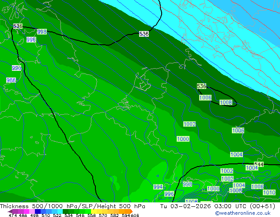This screenshot has width=280, height=217.
Task: Select the bright lime green legend swatch above 558
Action: click(x=88, y=211)
